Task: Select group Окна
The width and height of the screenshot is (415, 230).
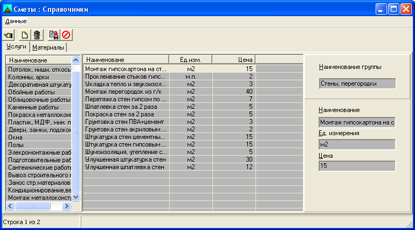Action: (x=39, y=137)
